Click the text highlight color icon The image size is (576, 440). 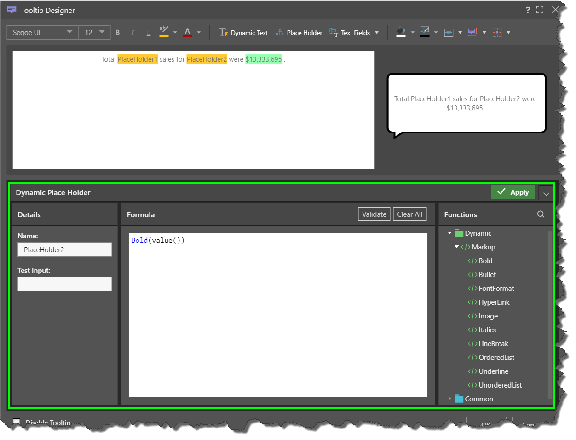coord(164,32)
